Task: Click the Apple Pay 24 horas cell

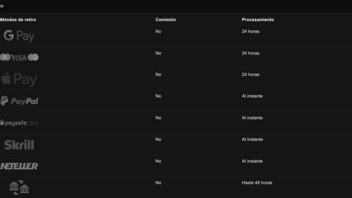Action: pyautogui.click(x=250, y=75)
